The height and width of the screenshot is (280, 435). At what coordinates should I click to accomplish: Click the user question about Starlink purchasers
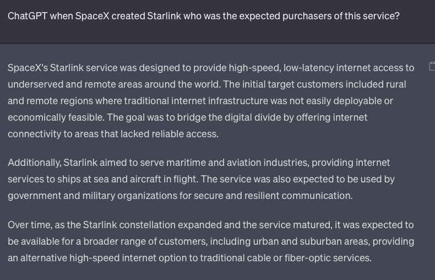coord(204,16)
